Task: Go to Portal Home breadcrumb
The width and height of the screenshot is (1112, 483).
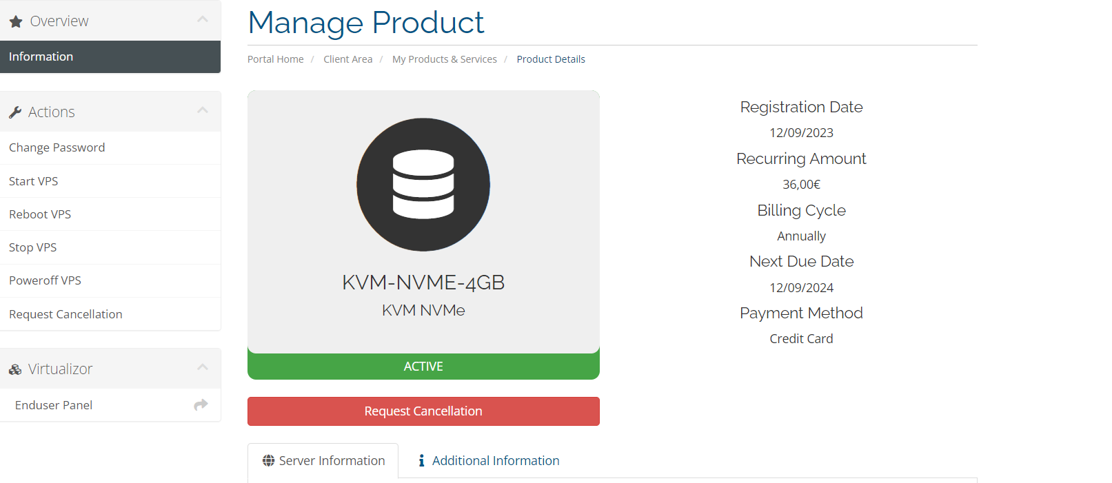Action: click(x=276, y=59)
